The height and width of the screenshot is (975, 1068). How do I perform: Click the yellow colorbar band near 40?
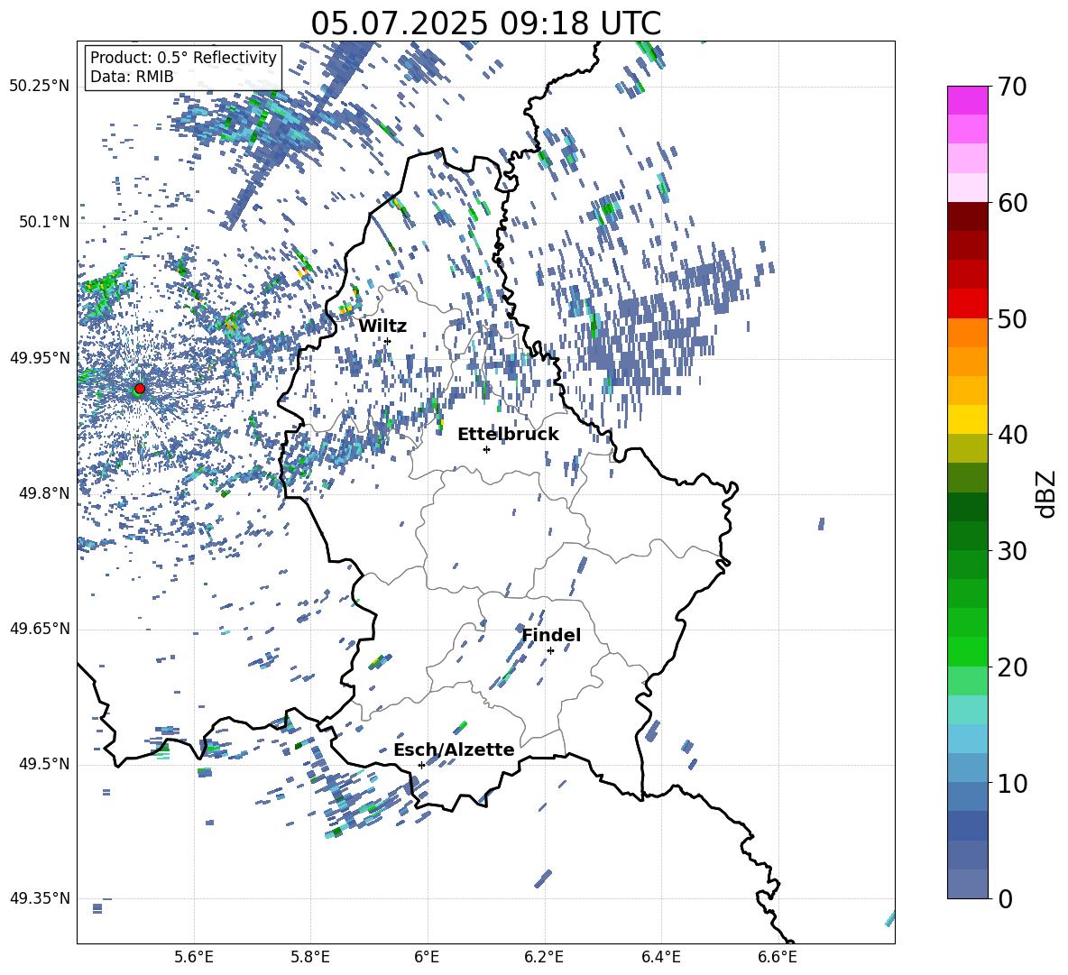click(x=967, y=419)
